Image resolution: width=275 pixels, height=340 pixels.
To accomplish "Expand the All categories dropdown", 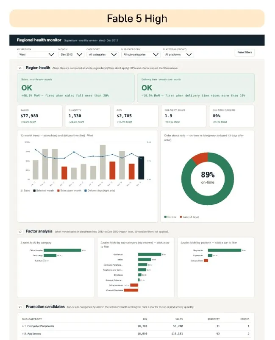I will pyautogui.click(x=103, y=55).
